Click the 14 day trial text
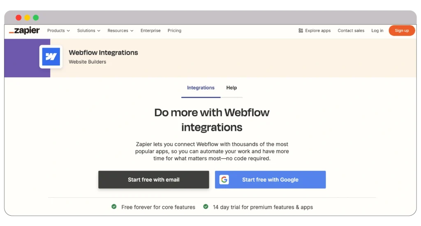 pos(263,207)
